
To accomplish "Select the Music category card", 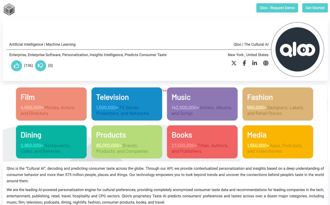I will [x=202, y=104].
